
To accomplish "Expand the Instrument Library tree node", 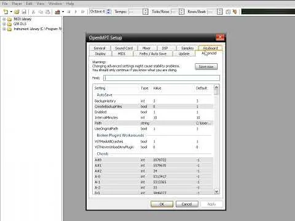I will tap(4, 29).
